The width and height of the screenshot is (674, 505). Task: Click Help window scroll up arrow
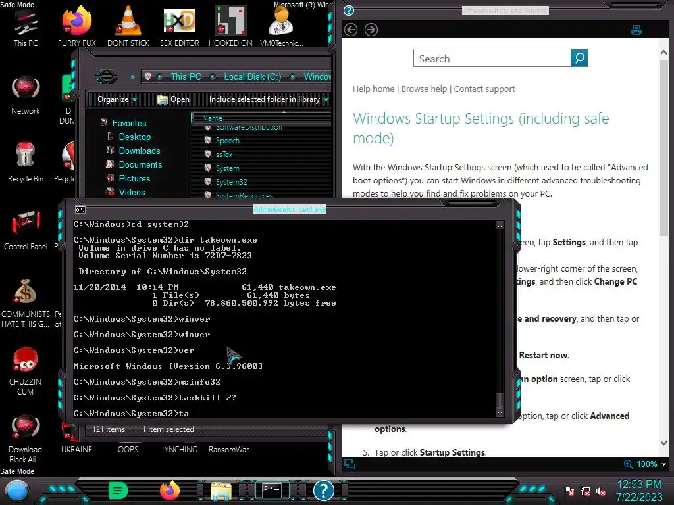coord(663,52)
